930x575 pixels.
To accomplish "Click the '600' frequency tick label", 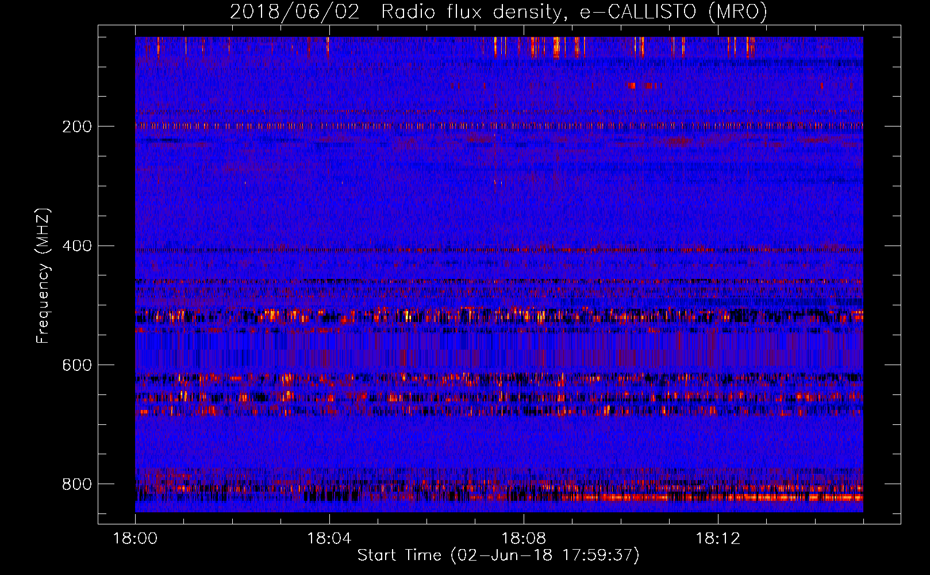I will pos(77,365).
